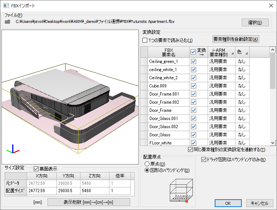Confirm import with the OK button
This screenshot has height=210, width=277.
(228, 203)
